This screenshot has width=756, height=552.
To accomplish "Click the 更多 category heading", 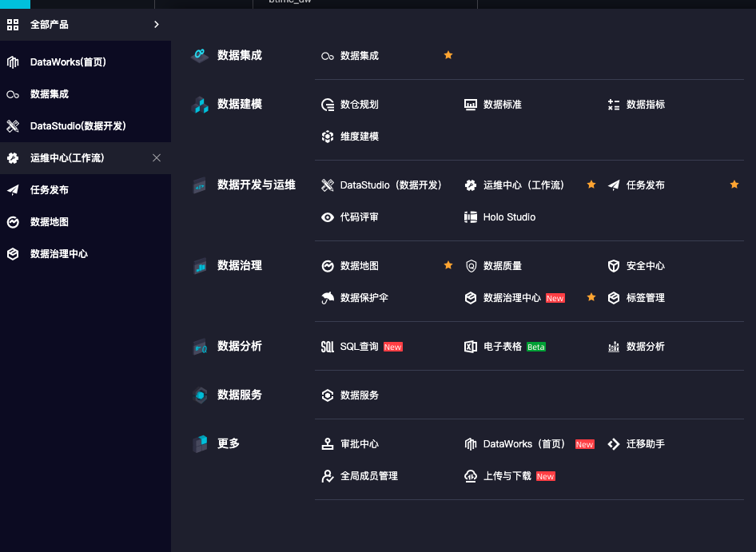I will tap(229, 443).
